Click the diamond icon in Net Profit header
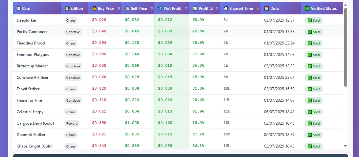Image resolution: width=359 pixels, height=157 pixels. click(160, 9)
